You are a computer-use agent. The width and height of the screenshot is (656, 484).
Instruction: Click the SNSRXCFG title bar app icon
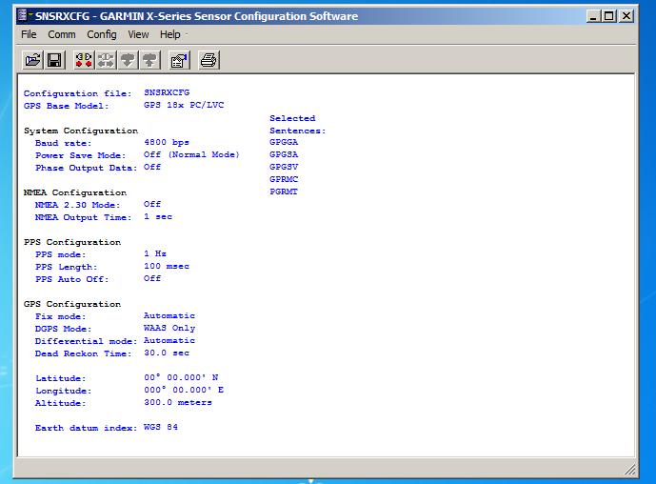click(24, 16)
